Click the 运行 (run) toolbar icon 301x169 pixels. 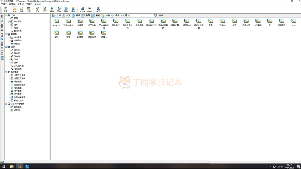(x=45, y=10)
